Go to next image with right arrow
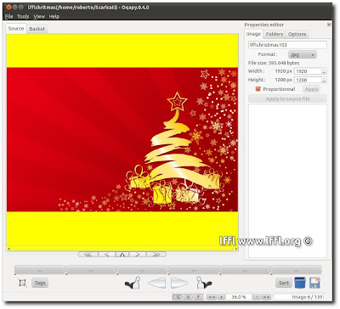The width and height of the screenshot is (340, 309). pyautogui.click(x=179, y=283)
